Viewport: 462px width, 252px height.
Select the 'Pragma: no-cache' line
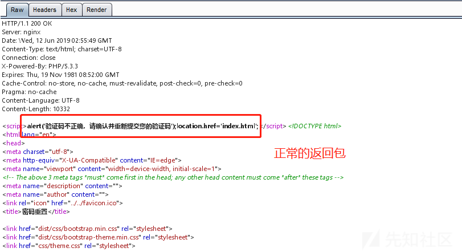[x=29, y=92]
